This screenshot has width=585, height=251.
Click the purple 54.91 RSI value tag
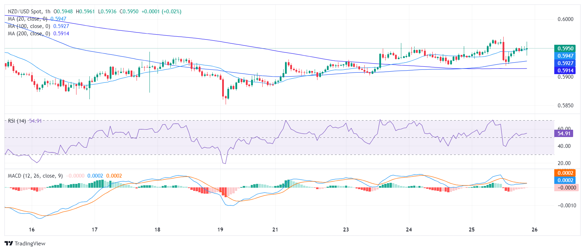(x=564, y=134)
